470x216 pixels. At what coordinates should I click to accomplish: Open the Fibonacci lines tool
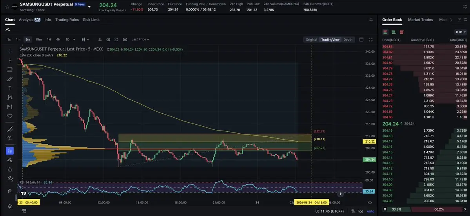click(9, 70)
